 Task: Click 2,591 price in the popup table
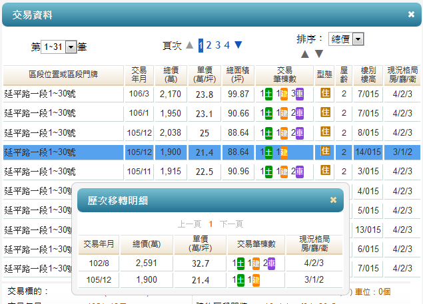click(x=147, y=263)
